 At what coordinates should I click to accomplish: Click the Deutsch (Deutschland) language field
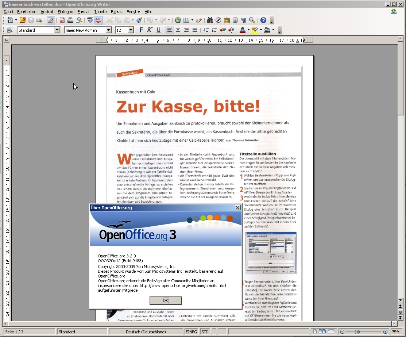click(x=146, y=332)
